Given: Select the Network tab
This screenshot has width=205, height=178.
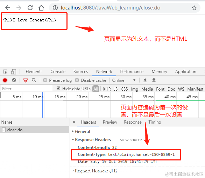Looking at the screenshot, I should tap(104, 72).
